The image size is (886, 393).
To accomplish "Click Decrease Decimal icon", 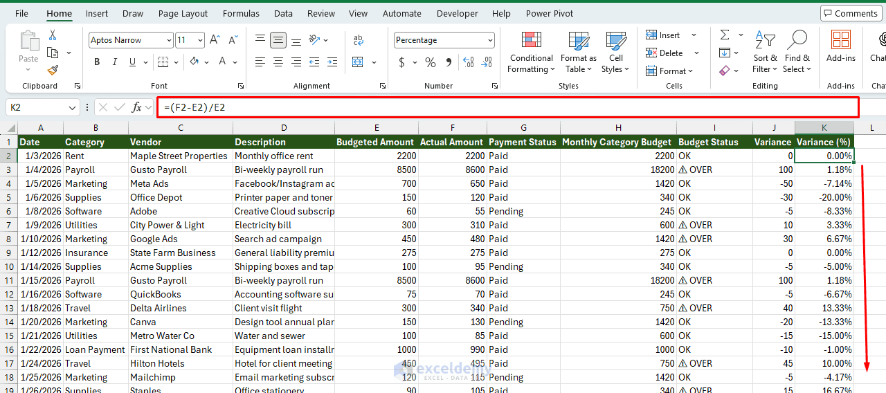I will point(488,62).
